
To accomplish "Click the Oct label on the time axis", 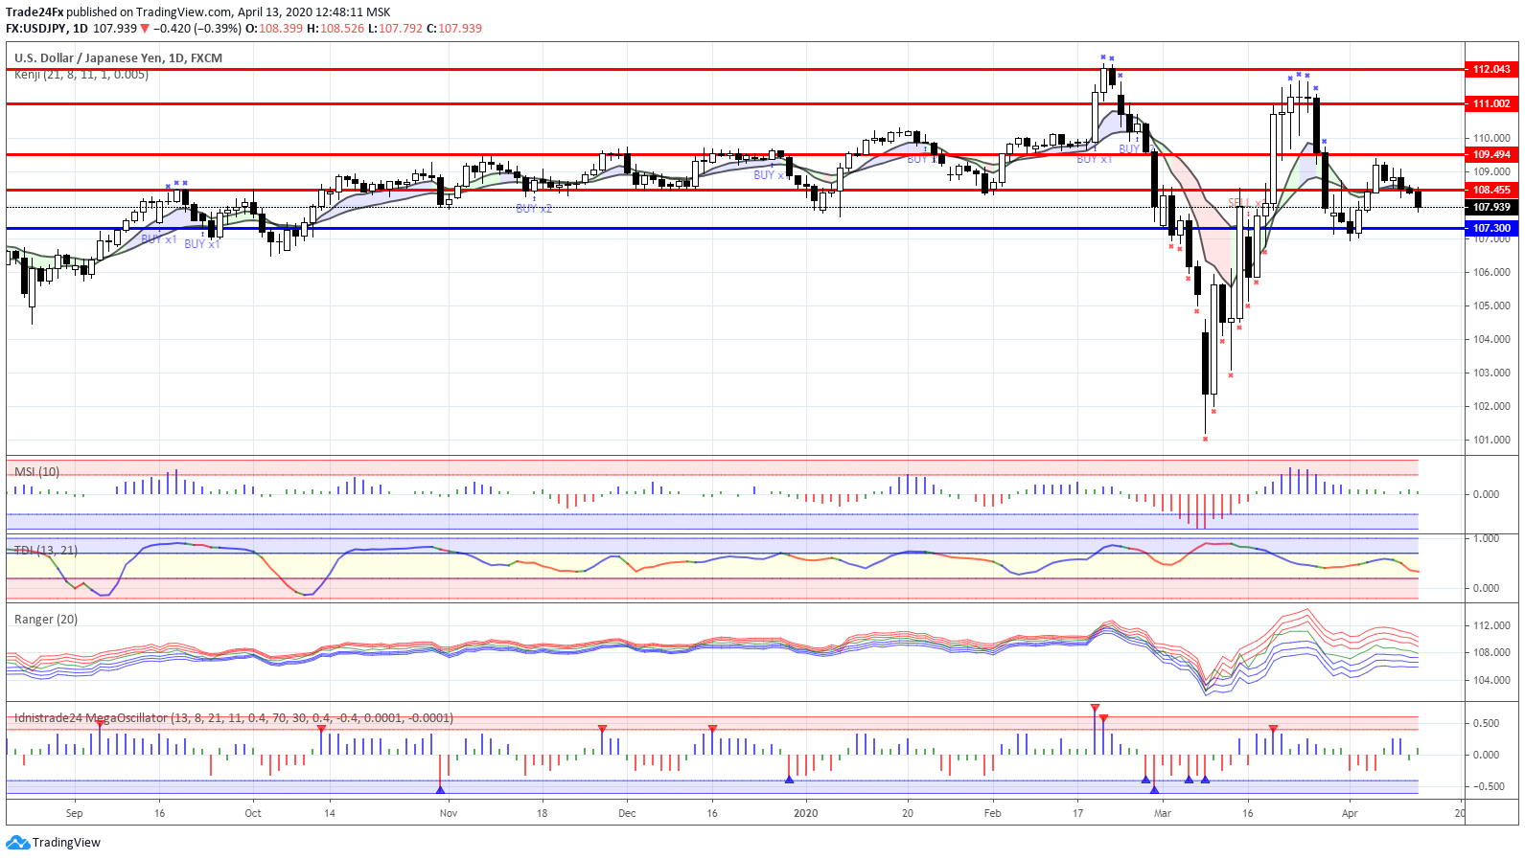I will pos(253,813).
